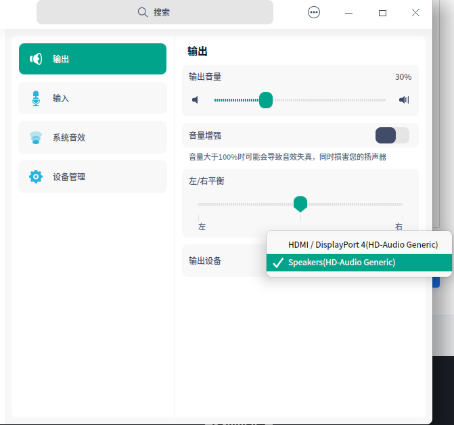The height and width of the screenshot is (425, 454).
Task: Click the speaker icon in the 输出 tab
Action: (x=36, y=59)
